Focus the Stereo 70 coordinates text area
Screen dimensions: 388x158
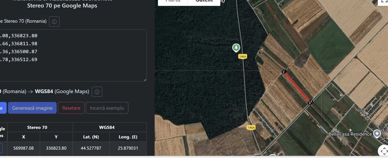tap(73, 55)
